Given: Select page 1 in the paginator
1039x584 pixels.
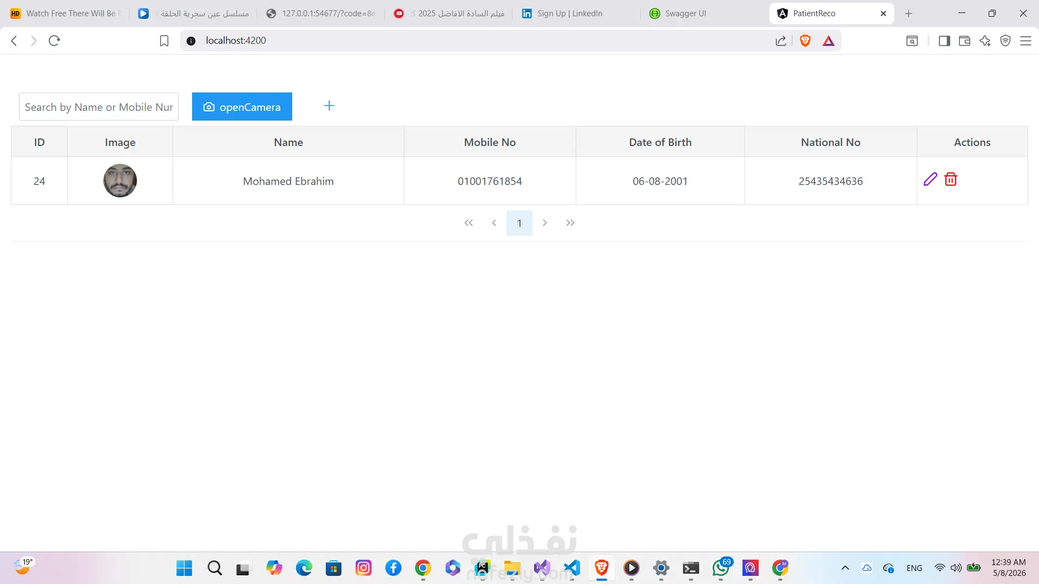Looking at the screenshot, I should tap(519, 223).
